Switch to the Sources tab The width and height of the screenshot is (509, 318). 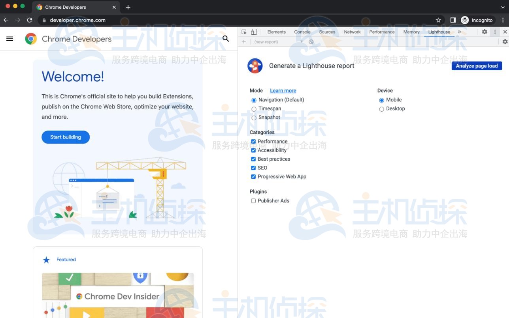(327, 32)
